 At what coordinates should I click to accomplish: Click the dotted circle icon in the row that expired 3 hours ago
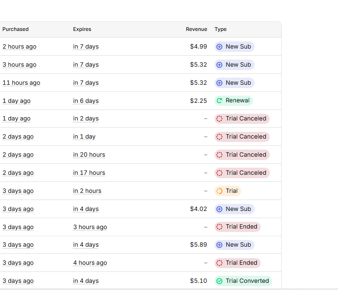pos(219,227)
